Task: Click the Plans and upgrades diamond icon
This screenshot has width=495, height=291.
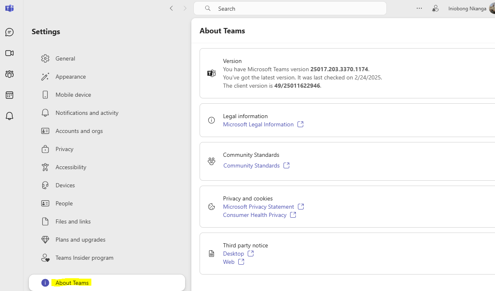Action: [x=45, y=240]
